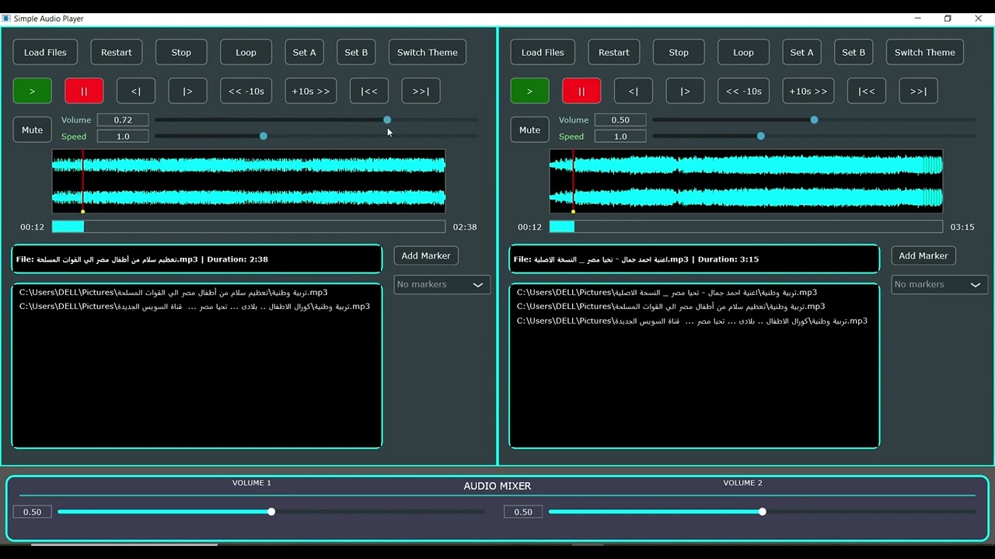This screenshot has width=995, height=559.
Task: Go to previous track in right player
Action: click(x=867, y=91)
